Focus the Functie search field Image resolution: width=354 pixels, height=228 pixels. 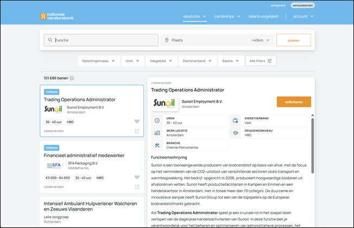101,40
